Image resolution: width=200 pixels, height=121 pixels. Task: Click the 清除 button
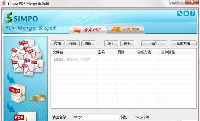pos(88,43)
